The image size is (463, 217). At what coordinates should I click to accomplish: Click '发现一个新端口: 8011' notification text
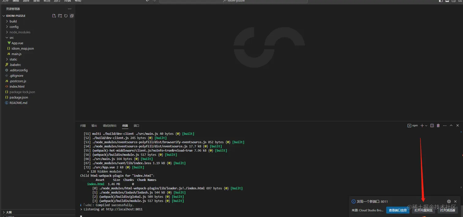(x=372, y=202)
